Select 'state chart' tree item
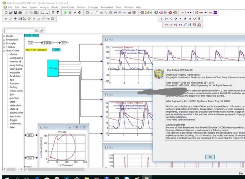This screenshot has height=179, width=245. click(16, 105)
